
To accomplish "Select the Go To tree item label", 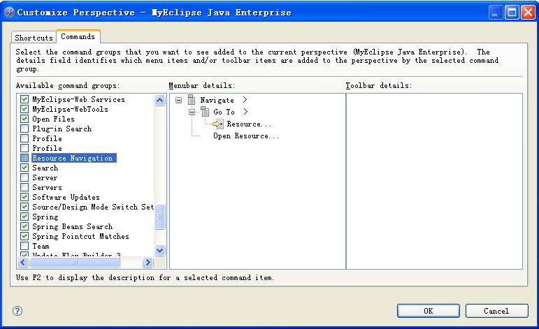I will point(224,112).
